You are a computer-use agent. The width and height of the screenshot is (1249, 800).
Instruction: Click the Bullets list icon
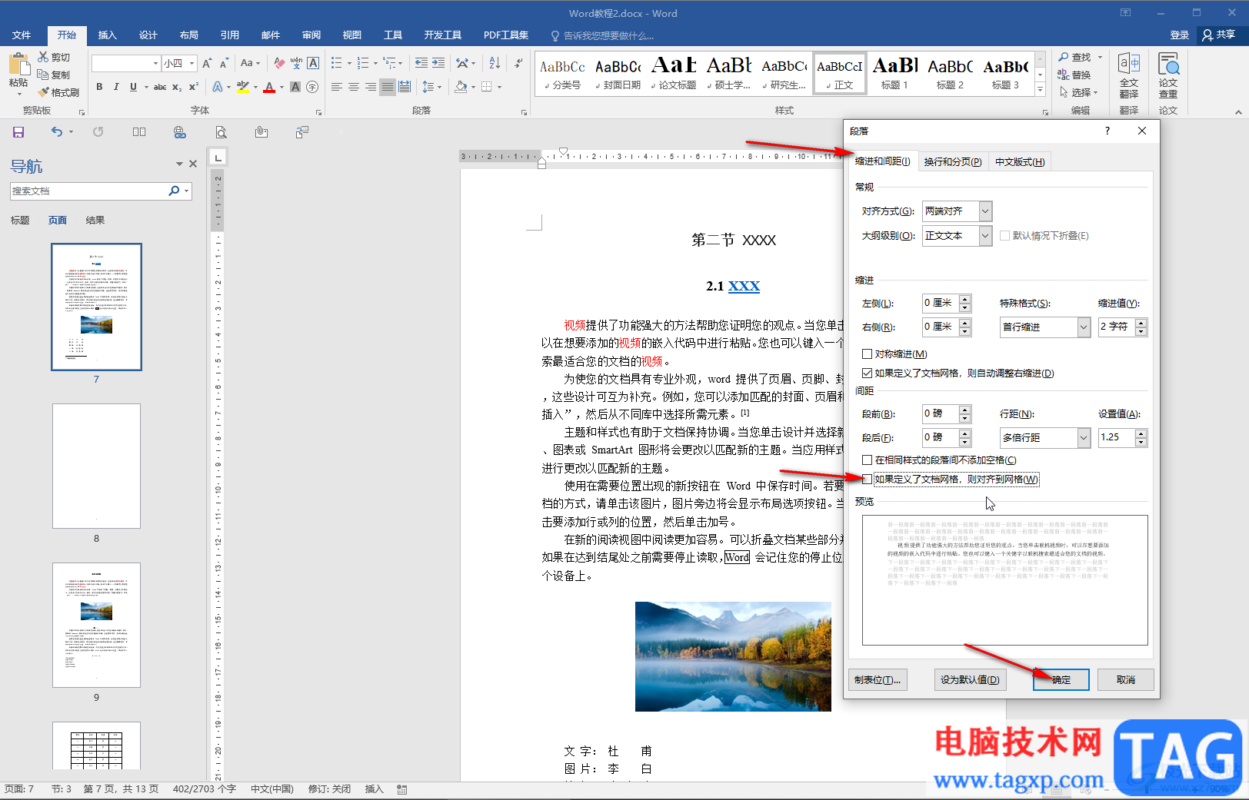click(x=336, y=63)
